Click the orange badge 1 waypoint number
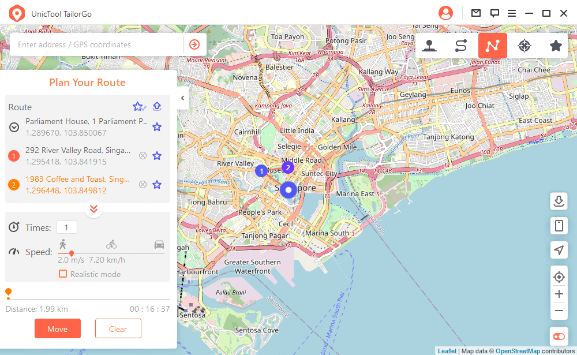Viewport: 577px width, 355px height. coord(14,156)
